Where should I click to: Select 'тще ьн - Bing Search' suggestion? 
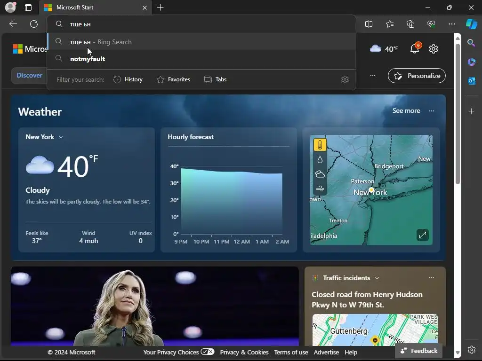point(201,42)
